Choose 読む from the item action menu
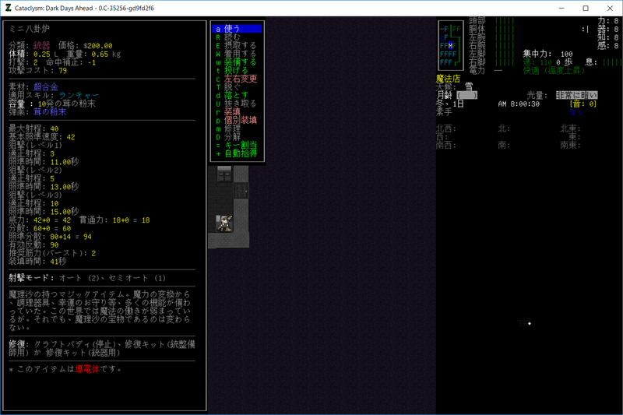 point(237,37)
